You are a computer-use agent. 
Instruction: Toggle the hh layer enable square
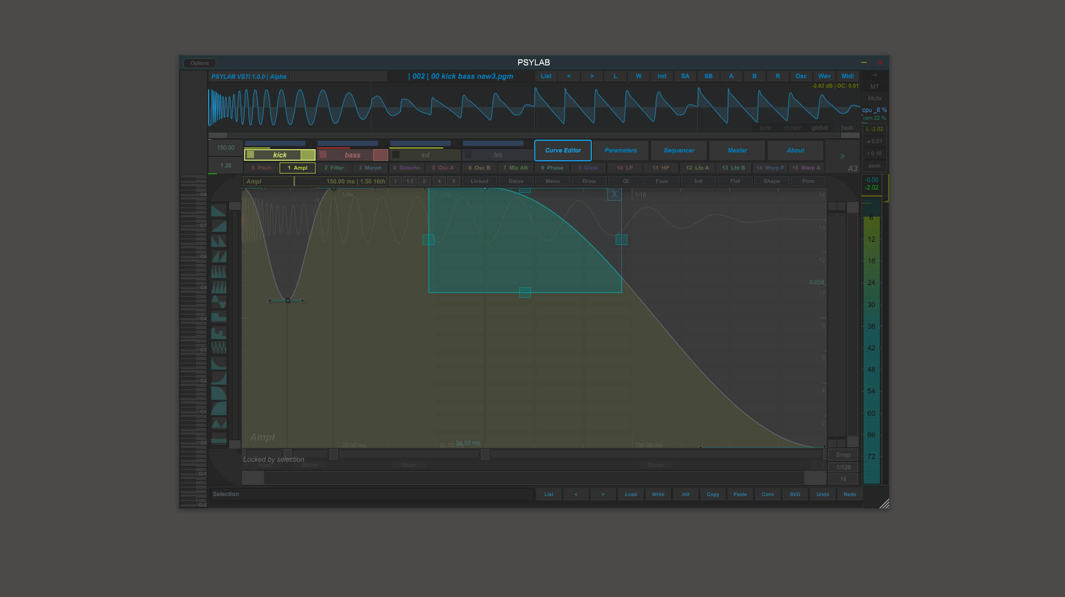468,155
